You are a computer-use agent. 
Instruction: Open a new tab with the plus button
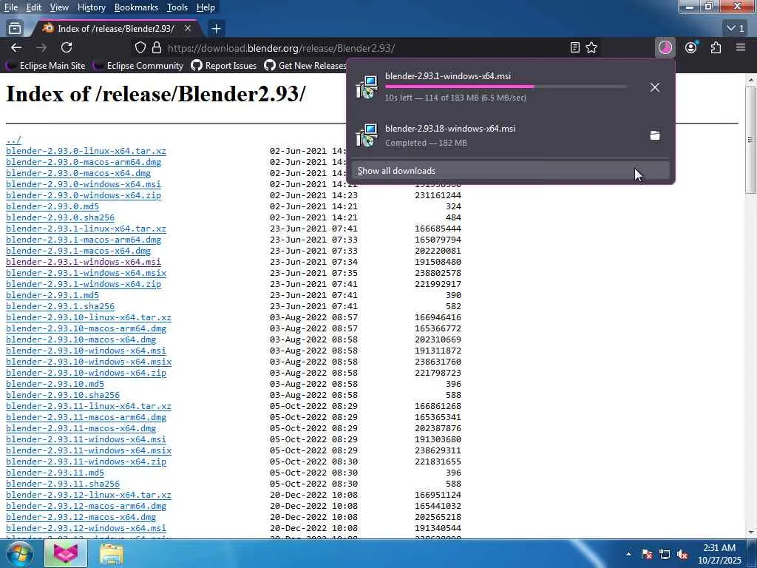tap(217, 29)
